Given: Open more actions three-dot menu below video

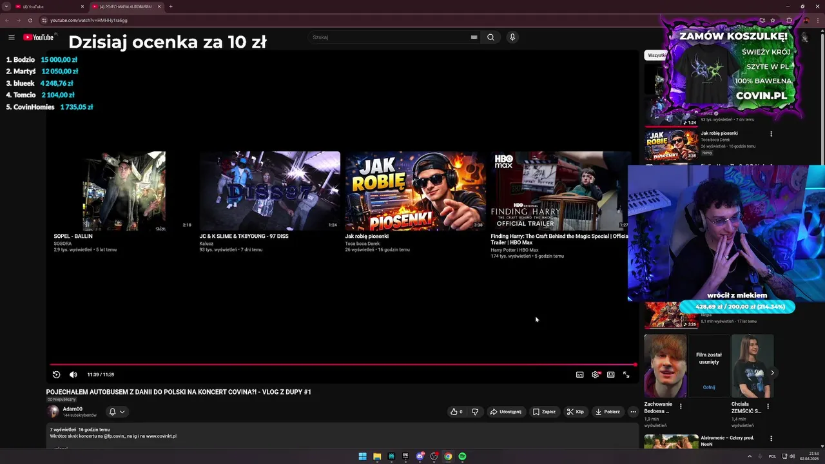Looking at the screenshot, I should tap(633, 412).
